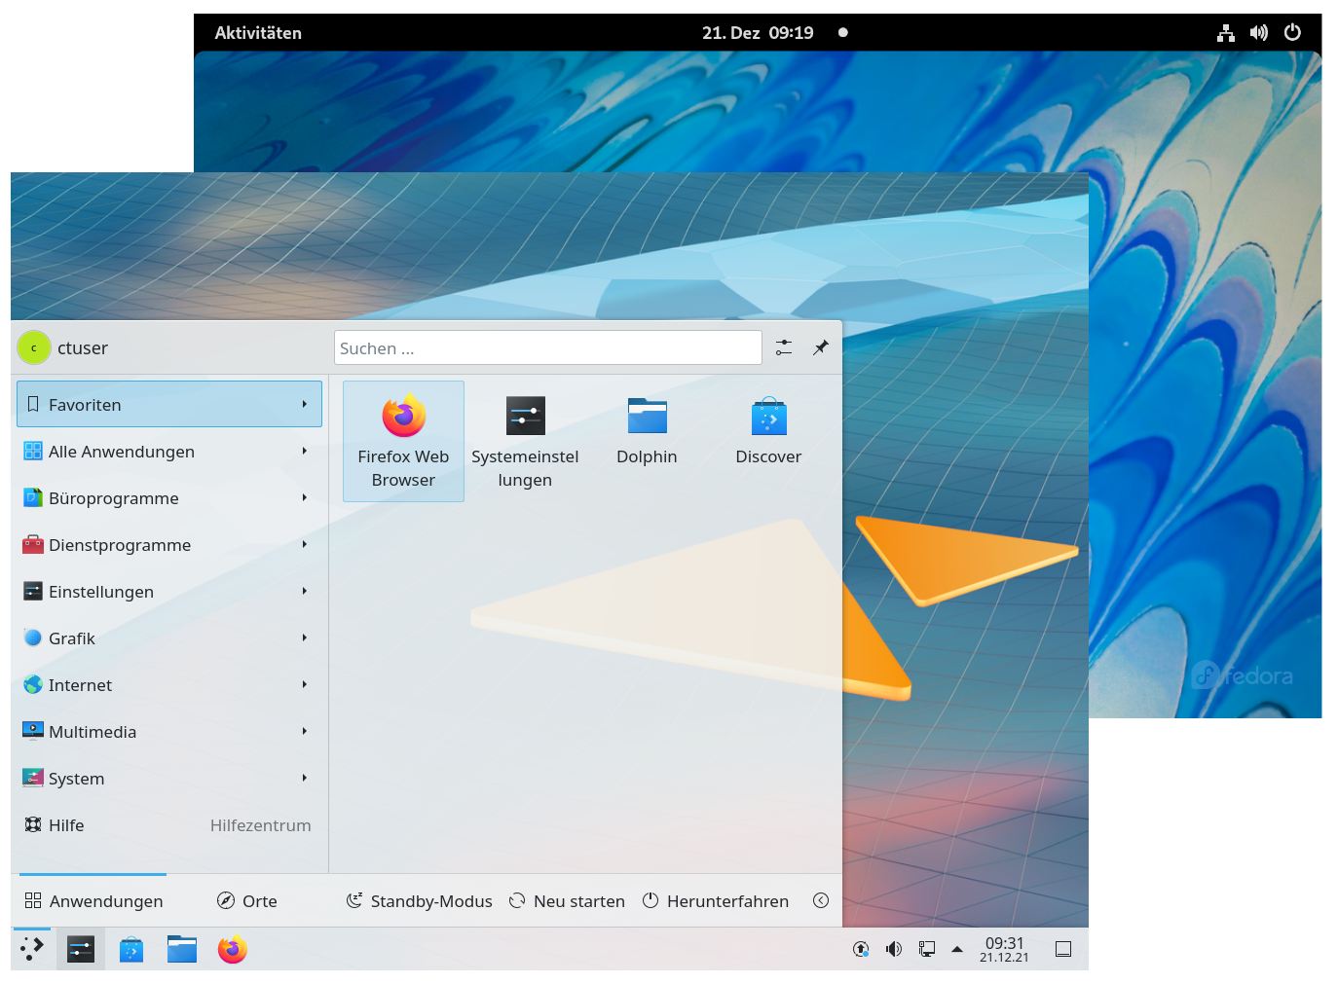Open Dolphin file manager in favorites
This screenshot has height=984, width=1338.
point(647,431)
